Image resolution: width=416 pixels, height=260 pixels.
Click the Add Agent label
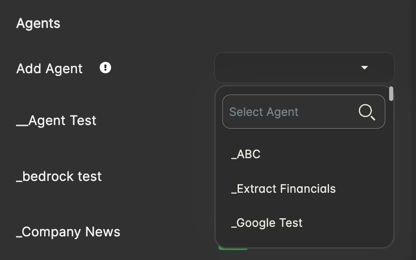click(x=50, y=69)
